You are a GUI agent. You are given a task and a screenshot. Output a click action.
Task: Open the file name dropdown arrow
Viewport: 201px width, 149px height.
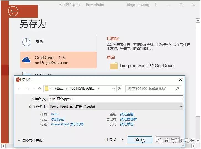181,99
